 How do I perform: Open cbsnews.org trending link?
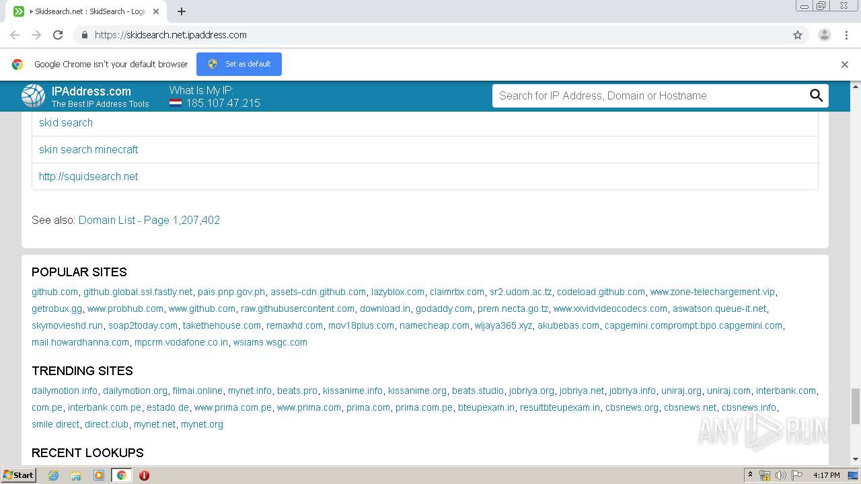point(632,407)
